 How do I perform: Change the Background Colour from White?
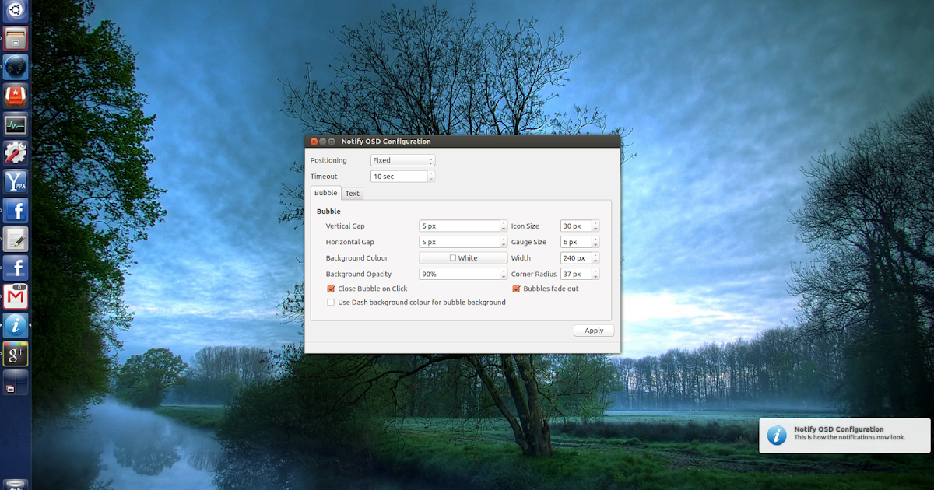[x=463, y=257]
